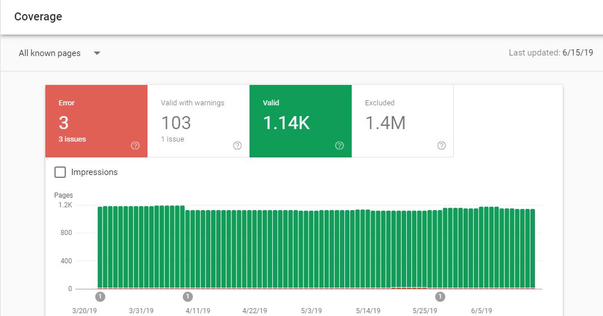603x316 pixels.
Task: Click the Last updated 6/15/19 text
Action: [543, 53]
